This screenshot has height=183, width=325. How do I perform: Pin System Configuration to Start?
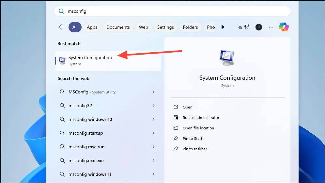coord(192,139)
